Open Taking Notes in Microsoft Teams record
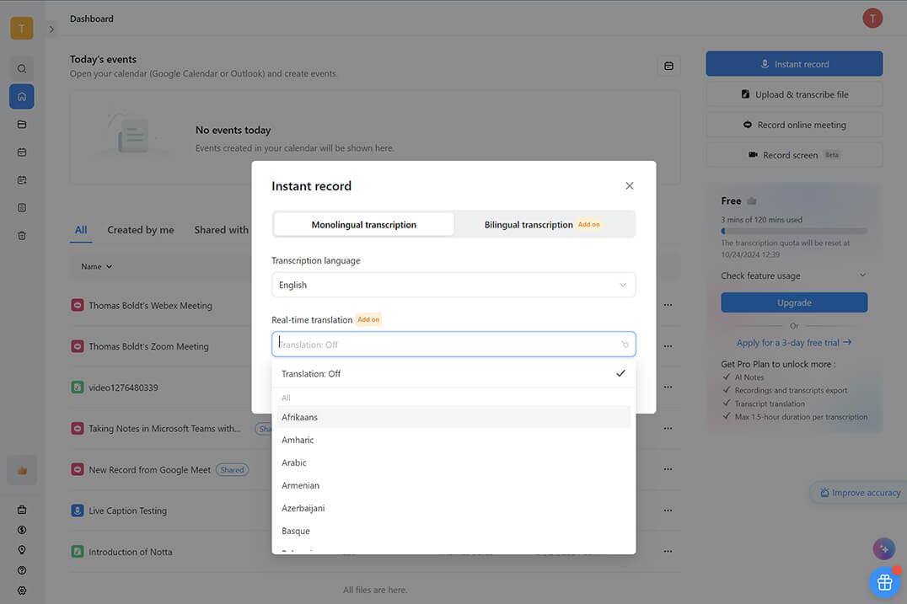 165,428
